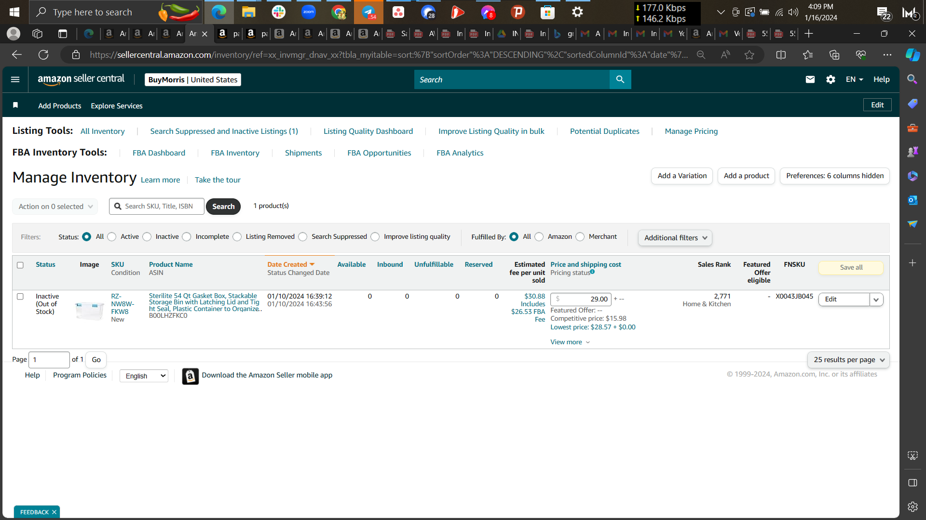Open Slack from the taskbar
The width and height of the screenshot is (926, 520).
(279, 12)
